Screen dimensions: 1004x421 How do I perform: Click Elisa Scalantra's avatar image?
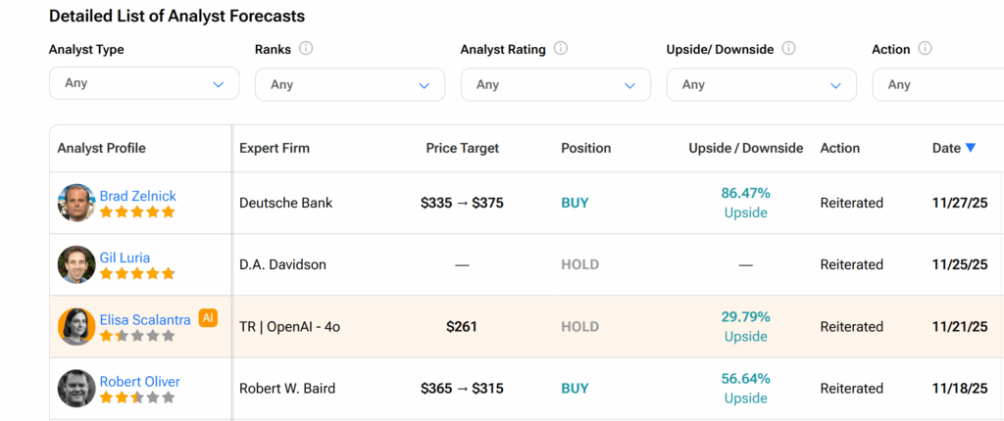75,326
